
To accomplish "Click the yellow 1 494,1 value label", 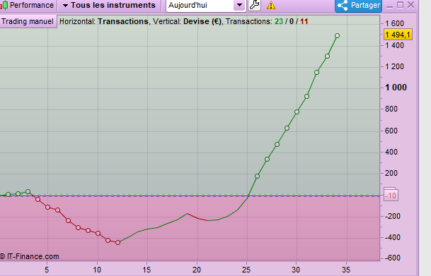I will pos(398,35).
